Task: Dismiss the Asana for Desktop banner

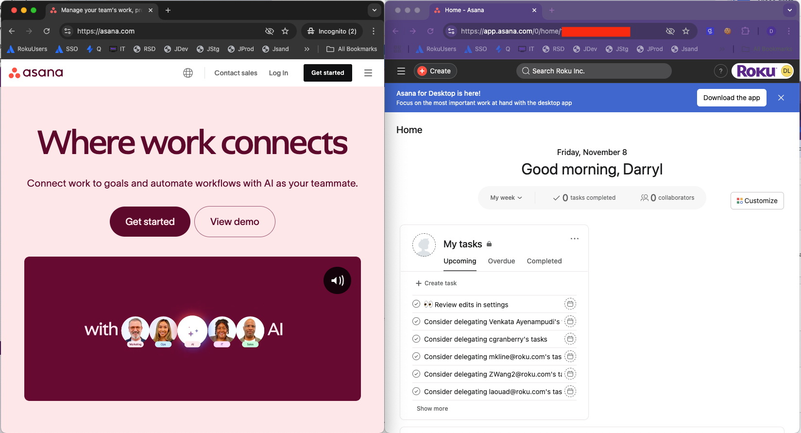Action: [781, 98]
